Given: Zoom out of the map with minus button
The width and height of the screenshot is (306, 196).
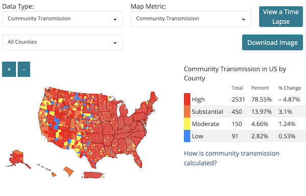Looking at the screenshot, I should pos(24,69).
